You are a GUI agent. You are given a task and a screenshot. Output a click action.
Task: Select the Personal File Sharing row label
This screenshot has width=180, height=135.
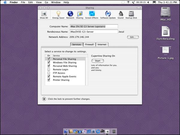click(x=64, y=59)
